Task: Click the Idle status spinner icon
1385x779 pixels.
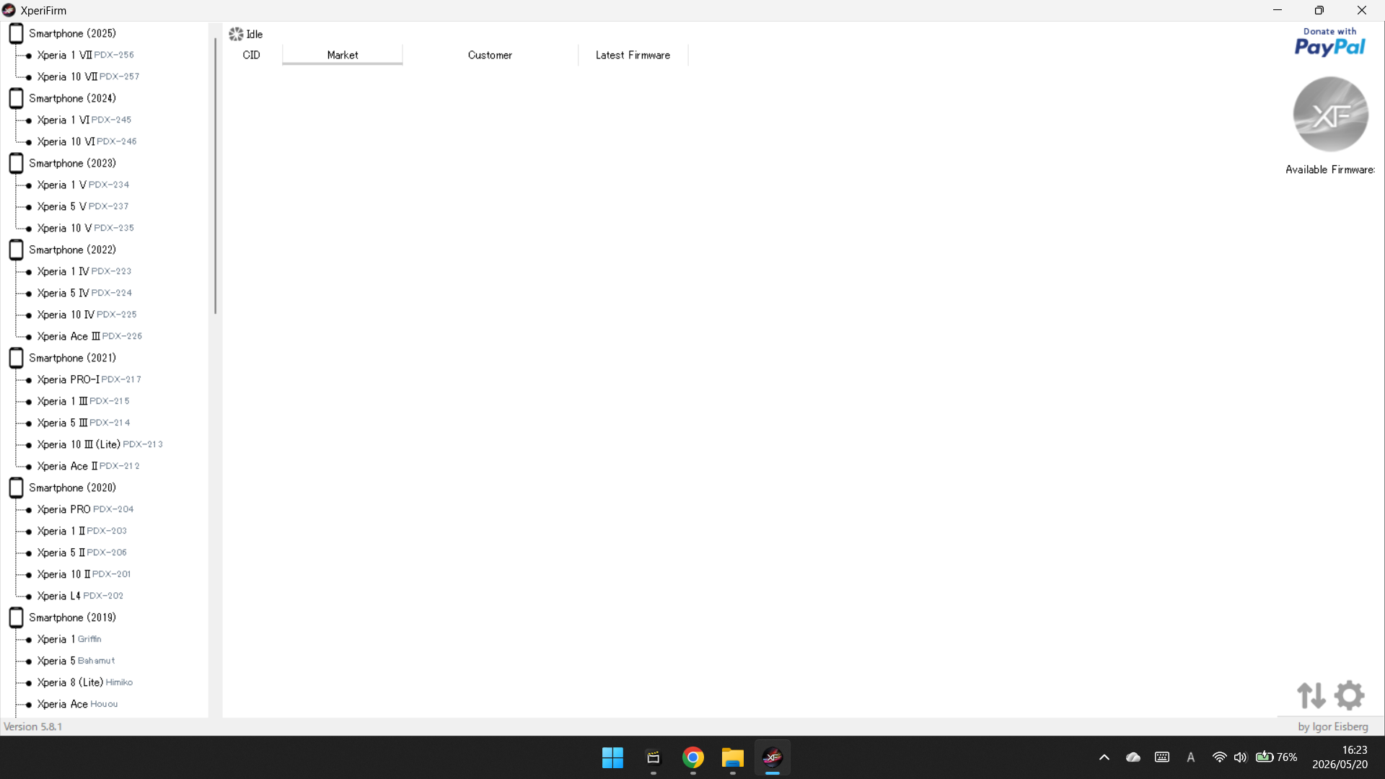Action: tap(236, 34)
